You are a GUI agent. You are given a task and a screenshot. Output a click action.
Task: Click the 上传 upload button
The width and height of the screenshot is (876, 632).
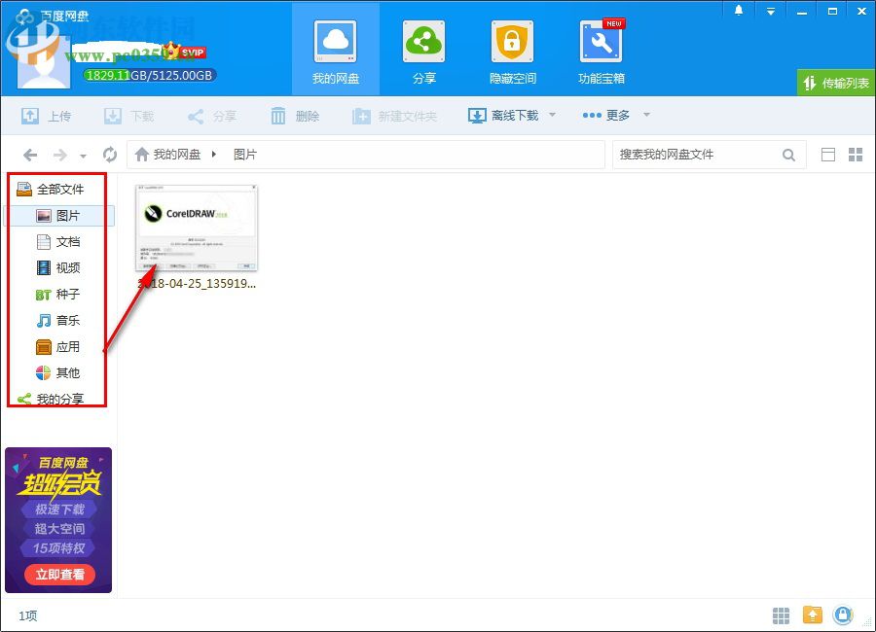[46, 116]
